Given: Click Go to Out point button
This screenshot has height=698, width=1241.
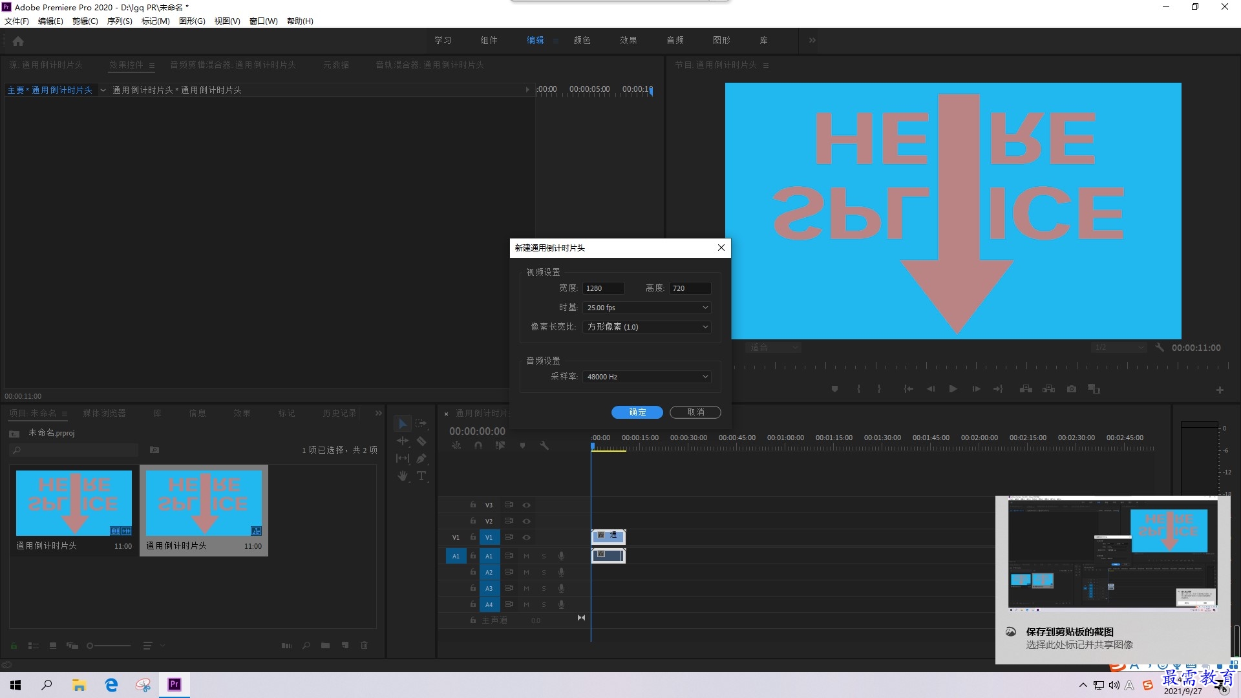Looking at the screenshot, I should pyautogui.click(x=998, y=389).
